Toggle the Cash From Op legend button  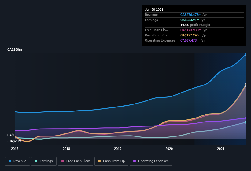coord(111,161)
